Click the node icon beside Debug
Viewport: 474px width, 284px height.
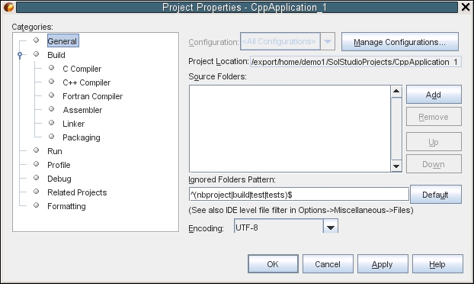37,178
